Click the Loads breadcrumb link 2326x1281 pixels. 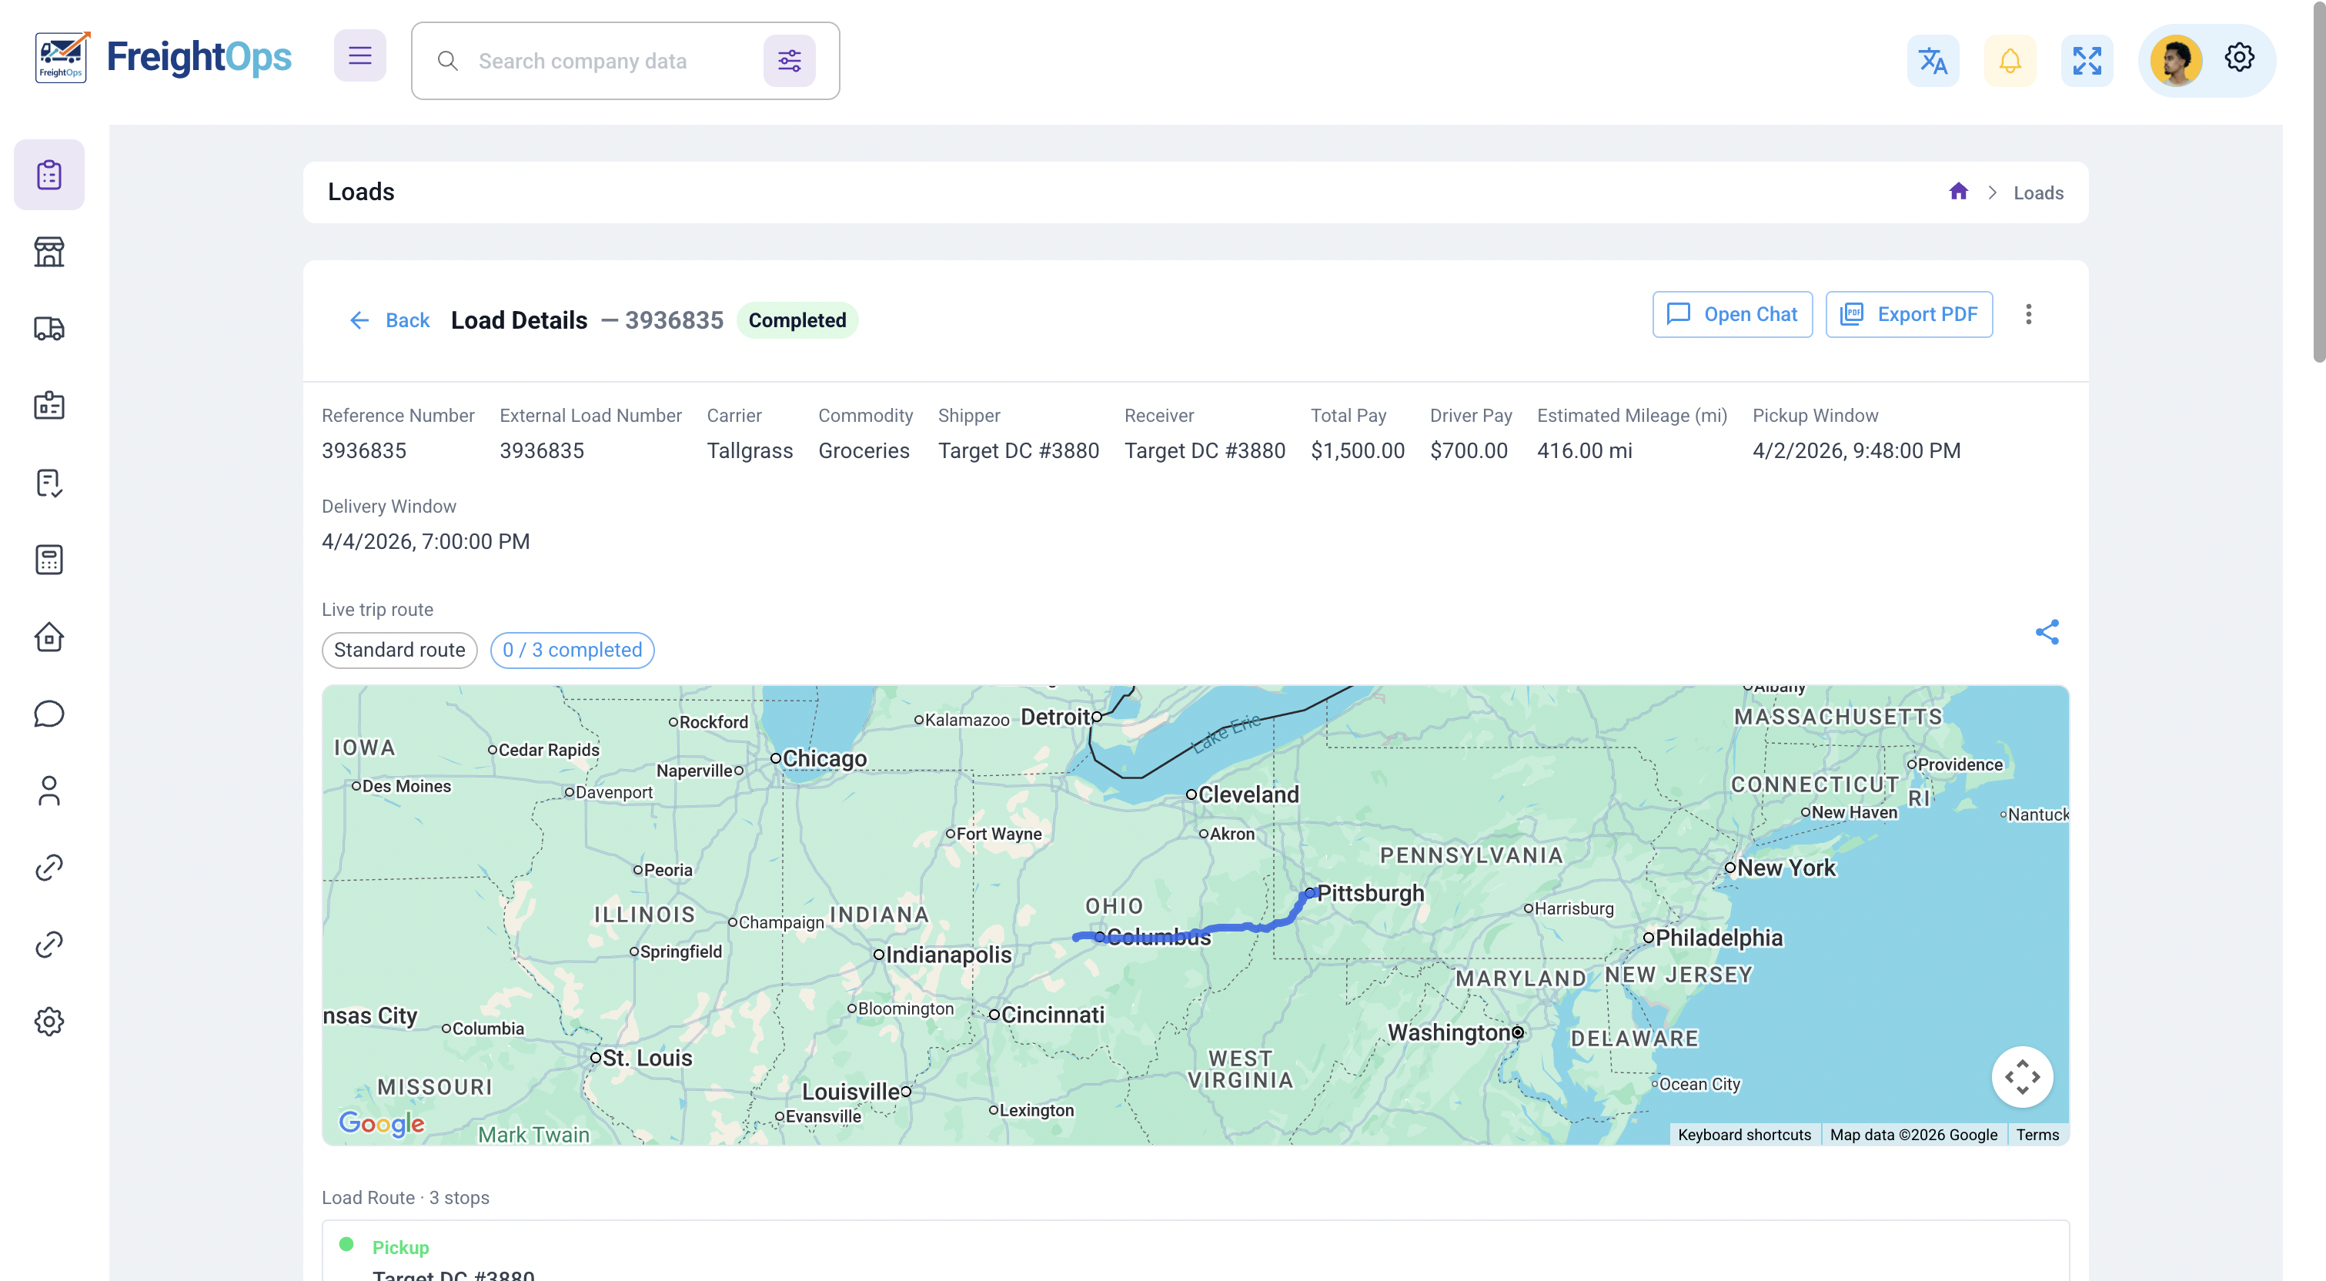point(2038,192)
